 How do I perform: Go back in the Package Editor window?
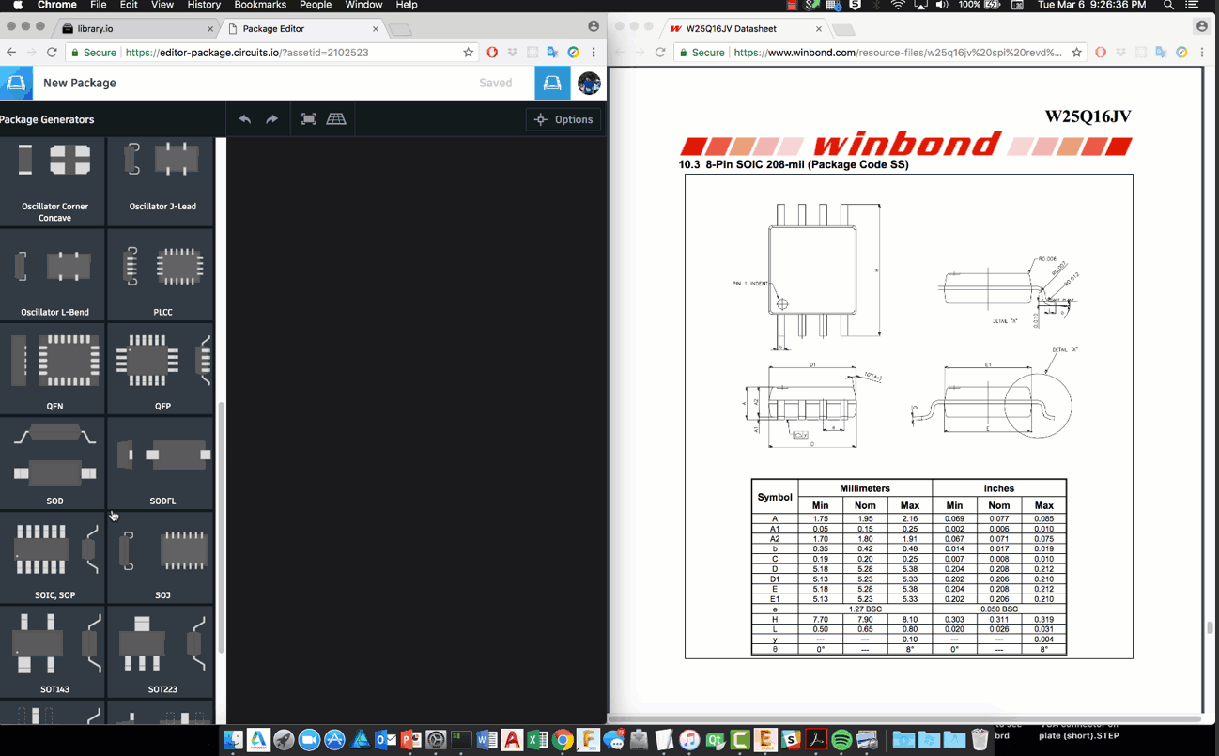[x=11, y=53]
